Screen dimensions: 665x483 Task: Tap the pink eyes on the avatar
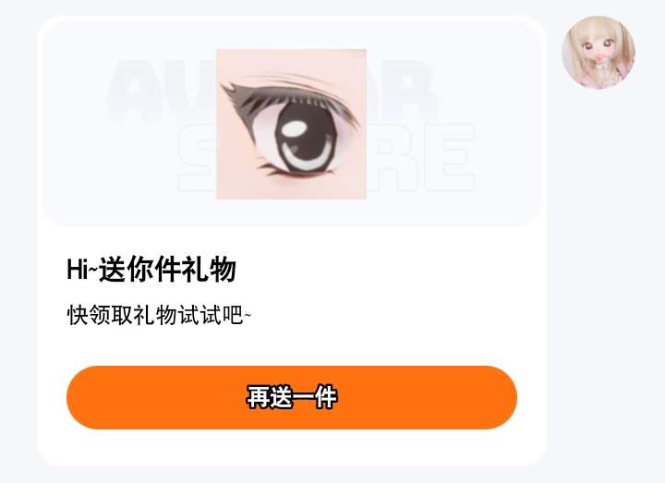click(x=597, y=43)
